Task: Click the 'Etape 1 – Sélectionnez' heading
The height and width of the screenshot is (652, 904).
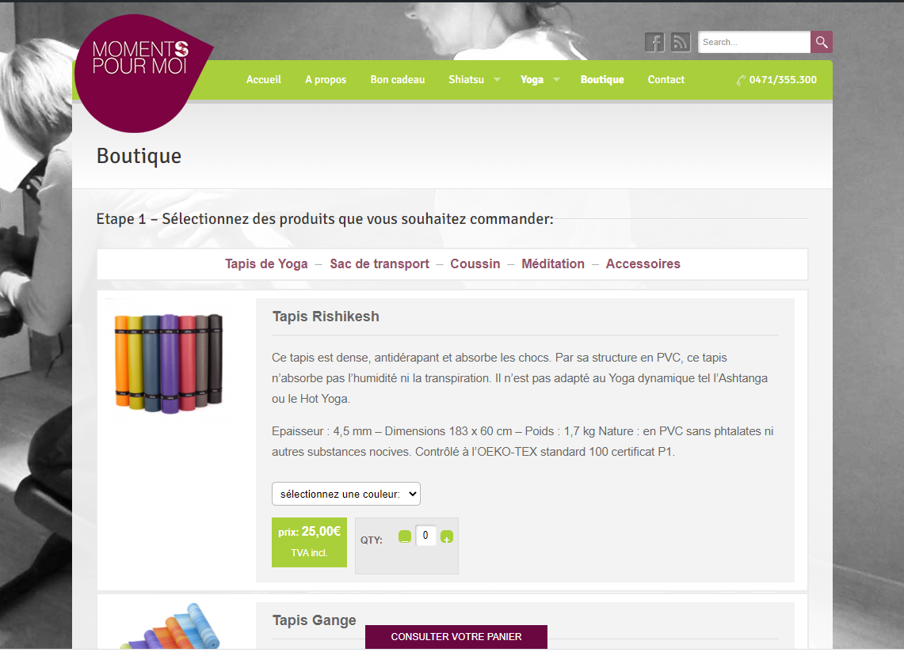Action: [325, 219]
